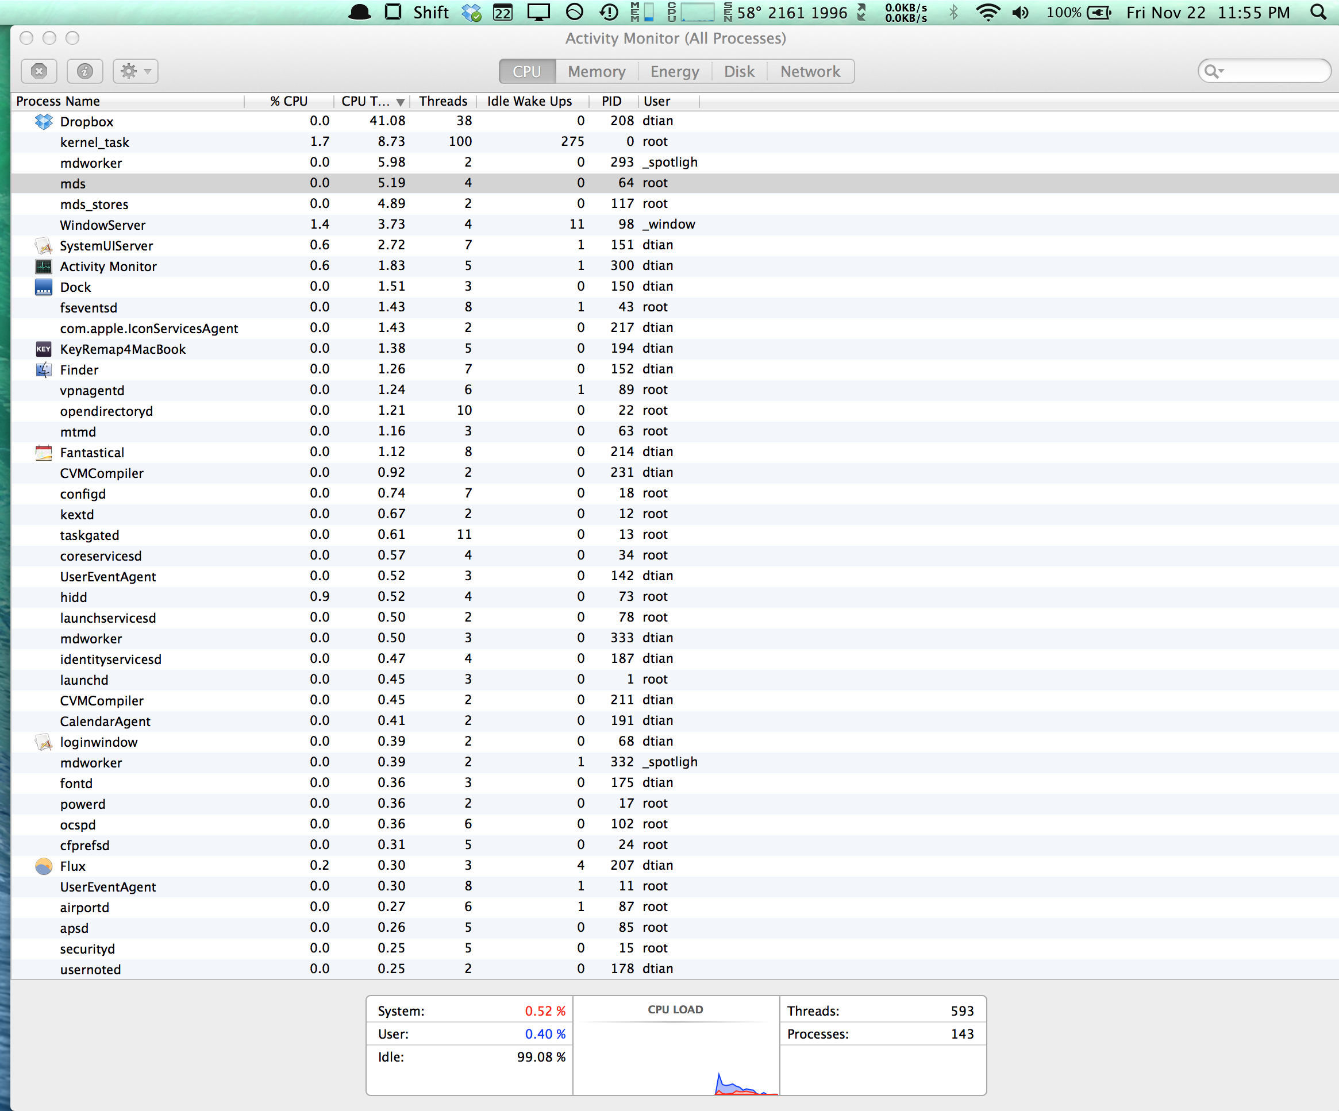Click the Fantastical process icon
This screenshot has height=1111, width=1339.
click(x=43, y=452)
